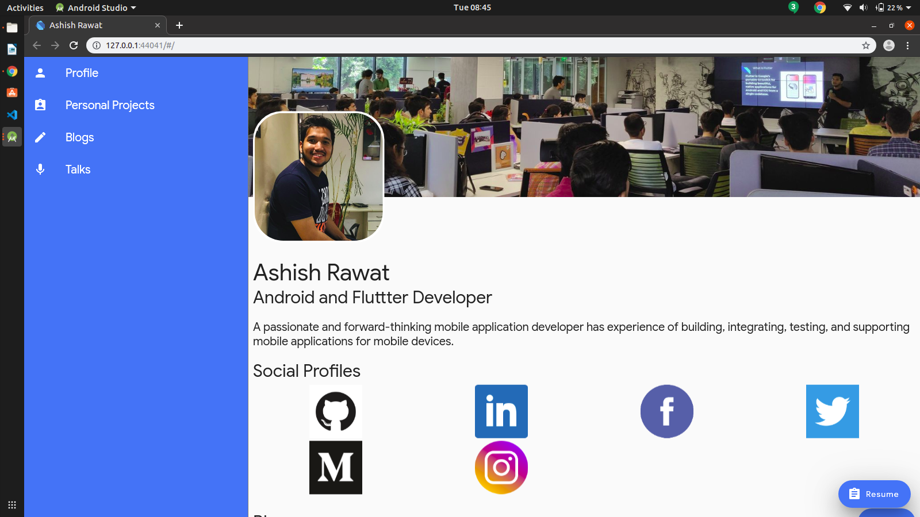Visit the Facebook profile icon

point(666,411)
